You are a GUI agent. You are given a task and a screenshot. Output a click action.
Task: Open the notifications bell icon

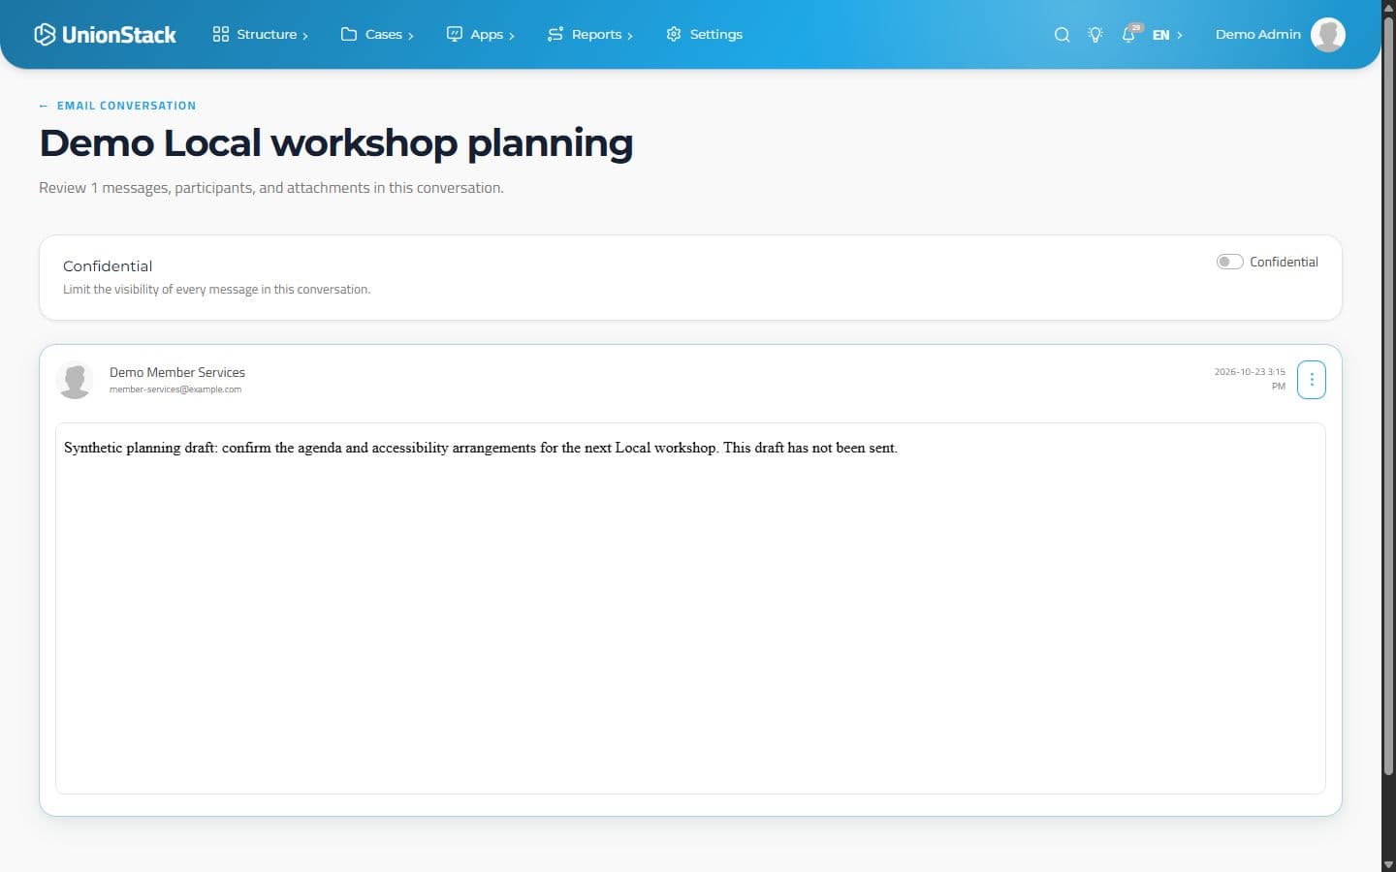click(x=1128, y=35)
